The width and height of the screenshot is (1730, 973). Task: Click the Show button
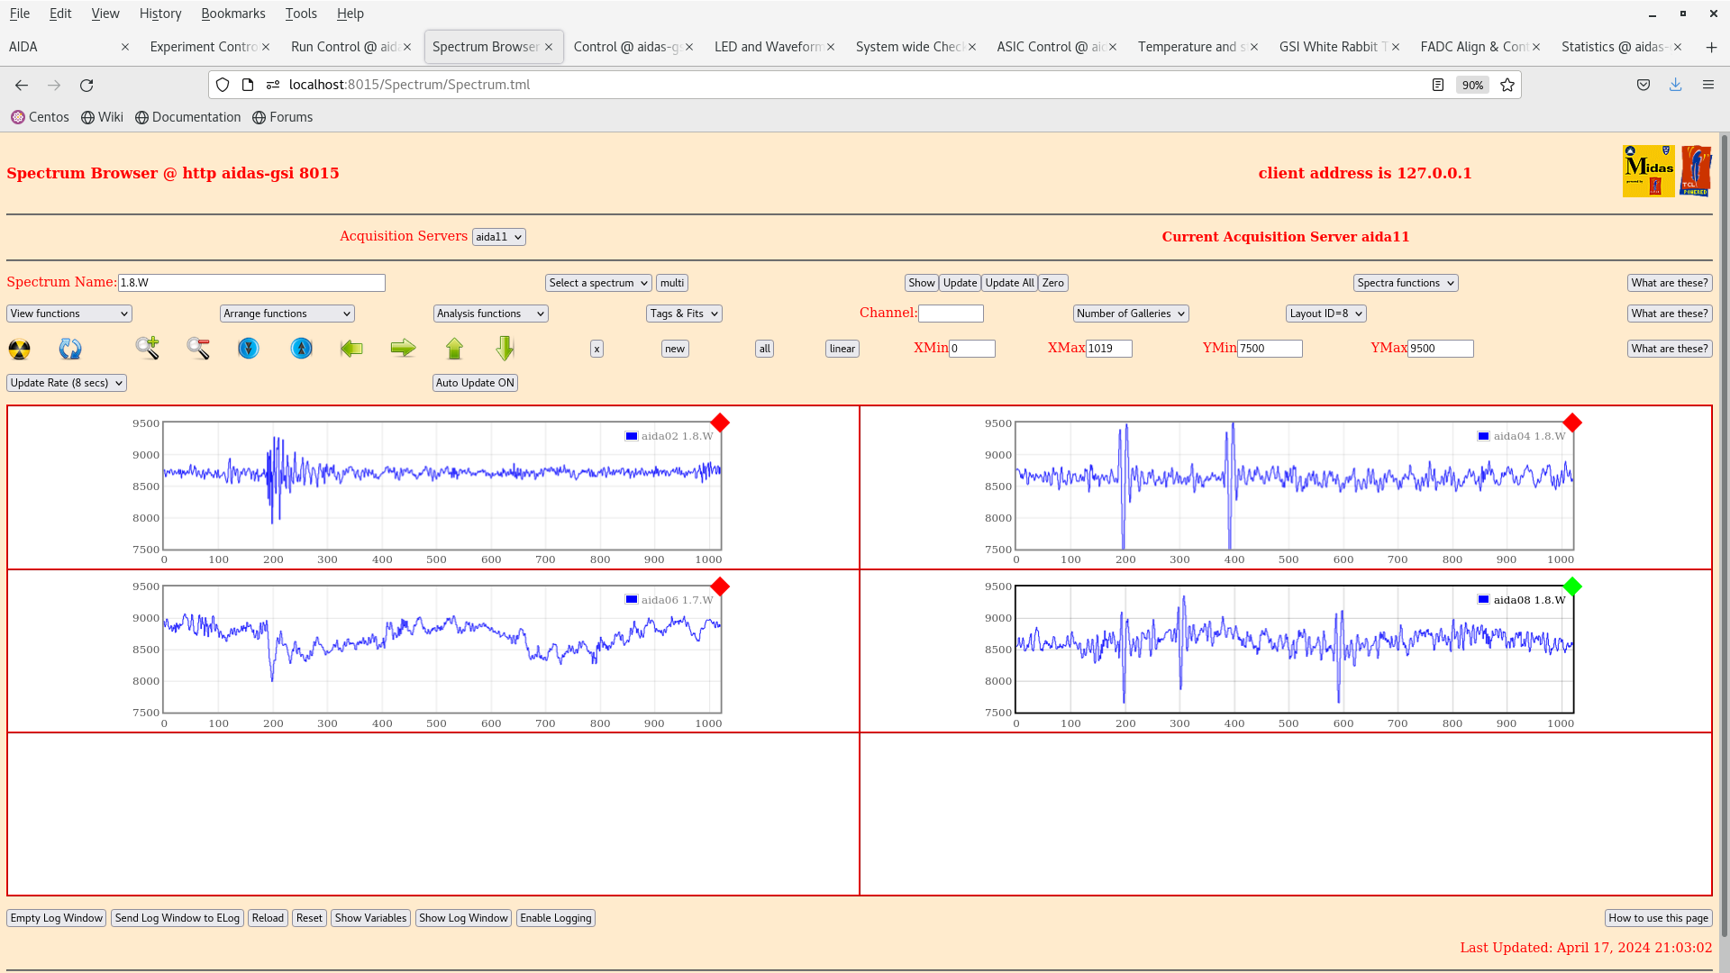point(921,283)
